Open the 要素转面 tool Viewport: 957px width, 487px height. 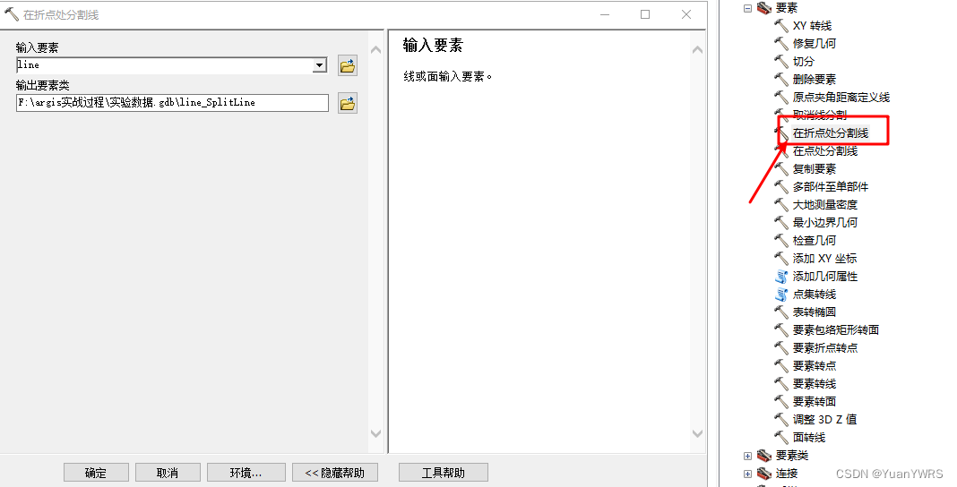pyautogui.click(x=815, y=402)
